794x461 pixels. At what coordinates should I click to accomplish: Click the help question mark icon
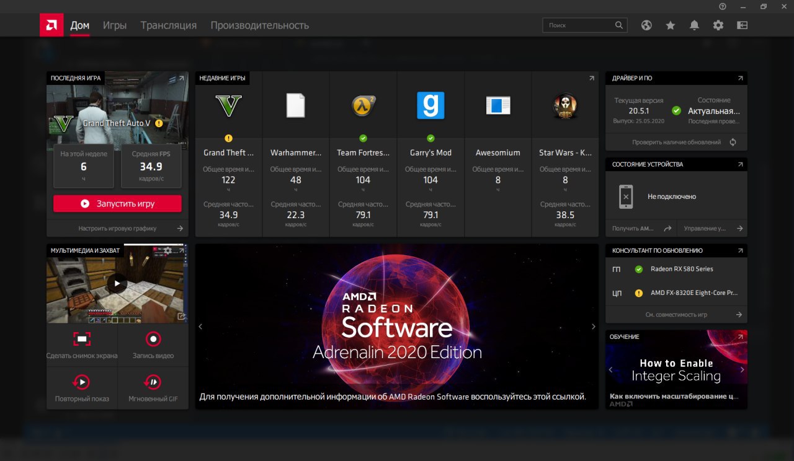pos(723,6)
